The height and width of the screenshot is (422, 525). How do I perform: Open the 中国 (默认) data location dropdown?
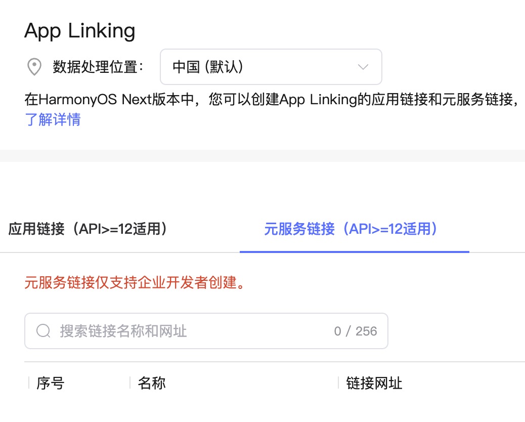point(271,67)
